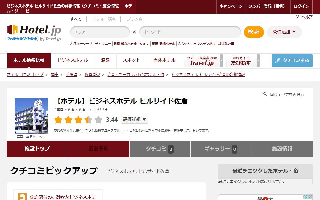Click the キャンペーン header link

point(231,6)
